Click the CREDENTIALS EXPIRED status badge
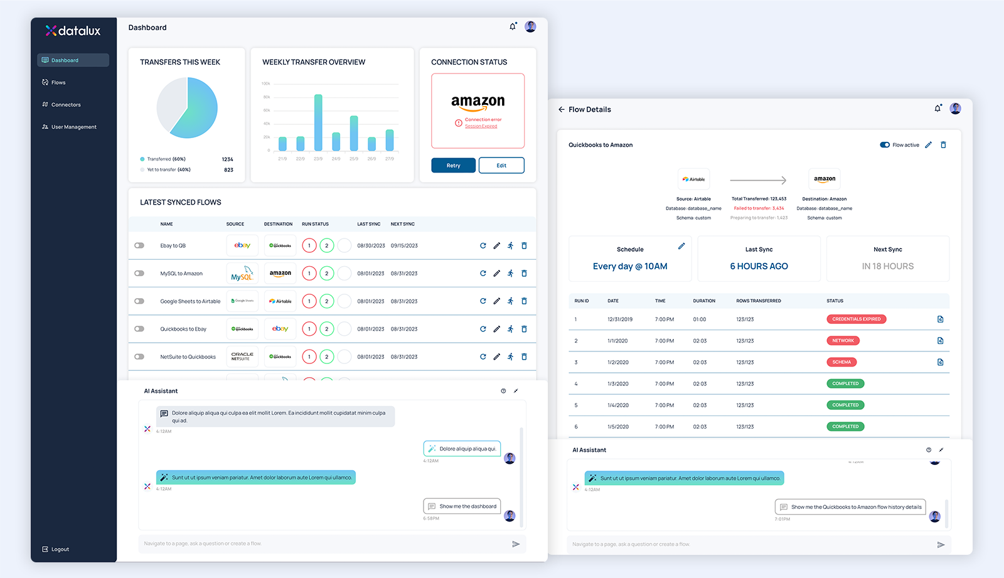Screen dimensions: 1004x578 coord(856,319)
